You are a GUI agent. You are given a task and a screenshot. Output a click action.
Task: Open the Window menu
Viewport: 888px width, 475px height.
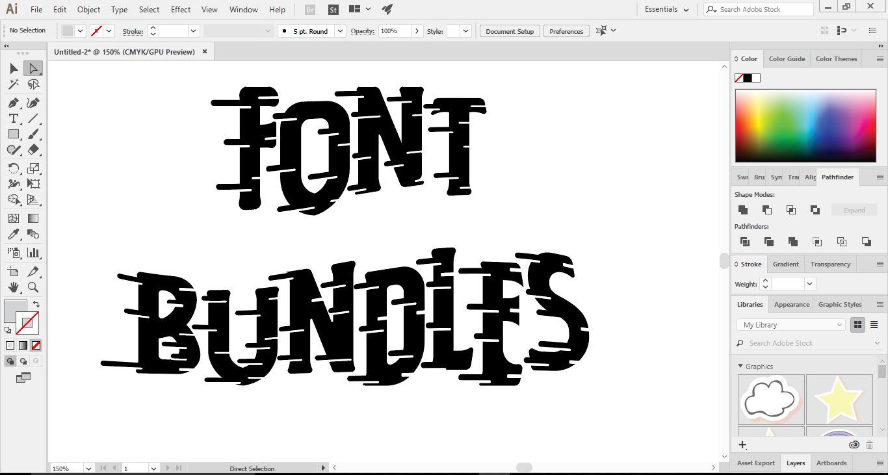[x=244, y=10]
